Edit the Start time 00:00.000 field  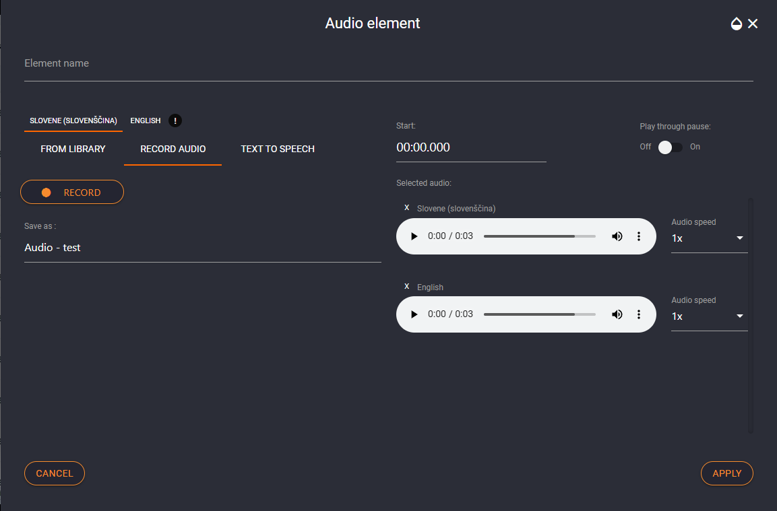pos(471,147)
